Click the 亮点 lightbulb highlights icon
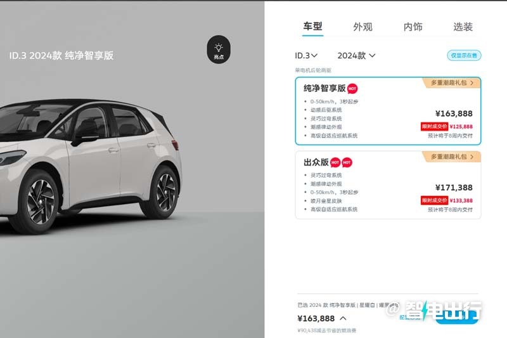The height and width of the screenshot is (338, 507). click(x=219, y=49)
